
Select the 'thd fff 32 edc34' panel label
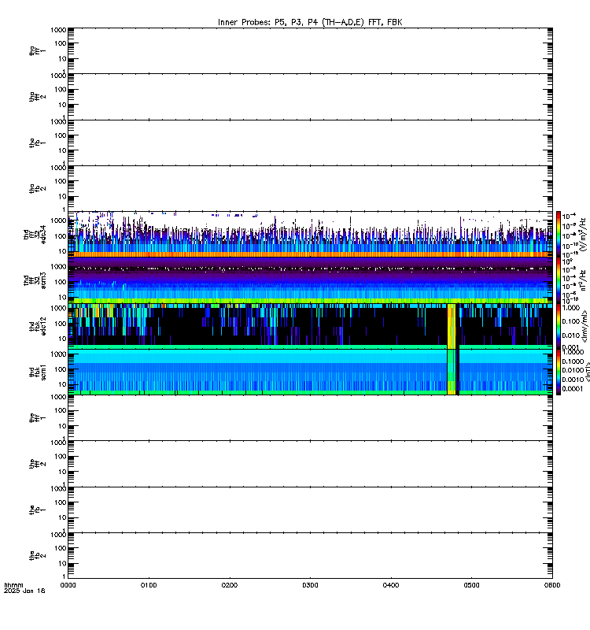(35, 235)
